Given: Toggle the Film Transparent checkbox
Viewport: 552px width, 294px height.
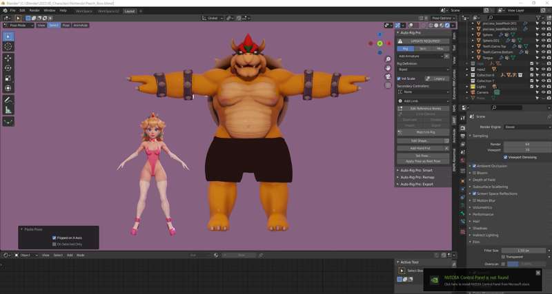Looking at the screenshot, I should [503, 257].
